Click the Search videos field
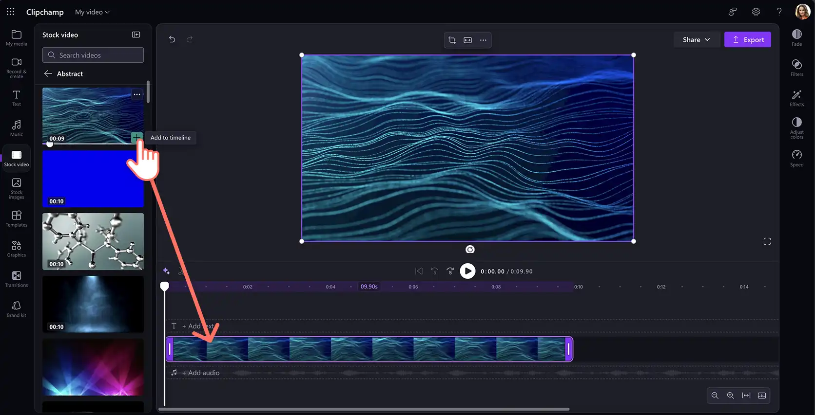This screenshot has height=415, width=815. click(93, 55)
